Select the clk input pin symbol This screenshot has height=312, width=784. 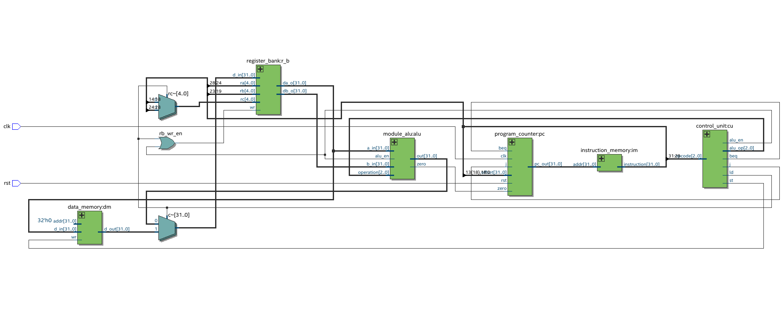(x=16, y=126)
